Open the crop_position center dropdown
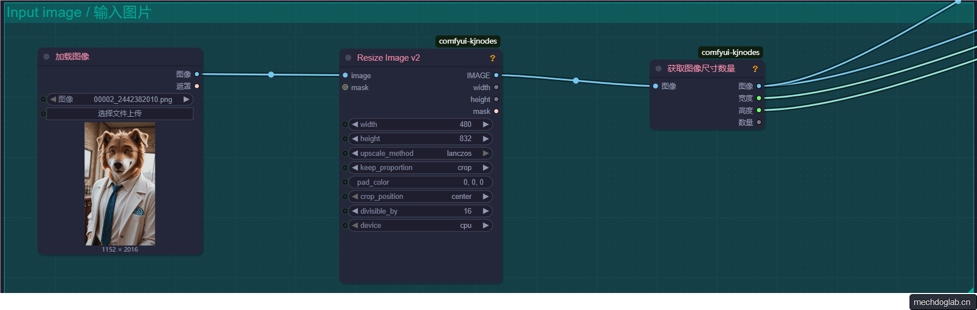The width and height of the screenshot is (977, 310). coord(420,197)
